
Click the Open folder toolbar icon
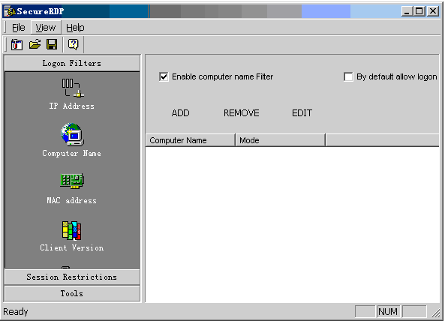tap(35, 44)
